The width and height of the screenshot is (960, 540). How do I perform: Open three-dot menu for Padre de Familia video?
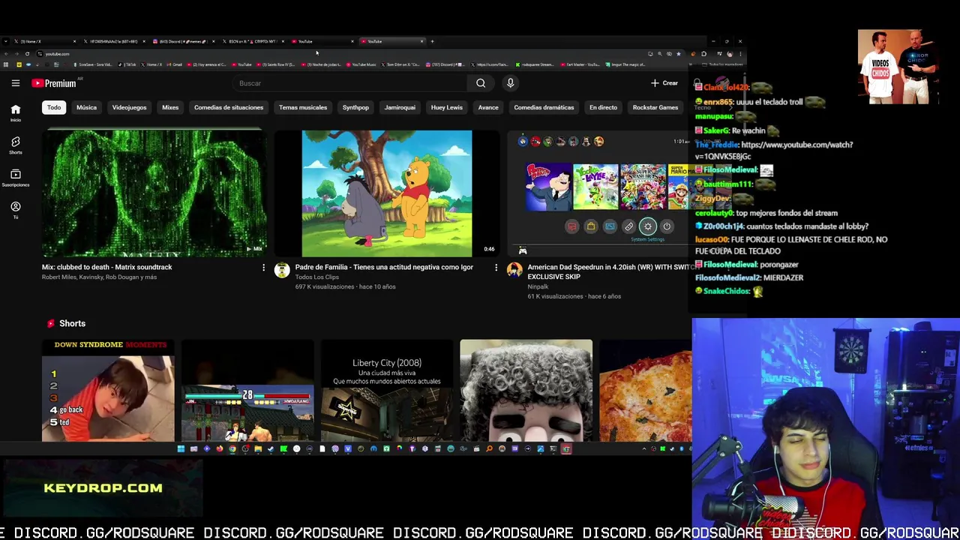(x=496, y=268)
